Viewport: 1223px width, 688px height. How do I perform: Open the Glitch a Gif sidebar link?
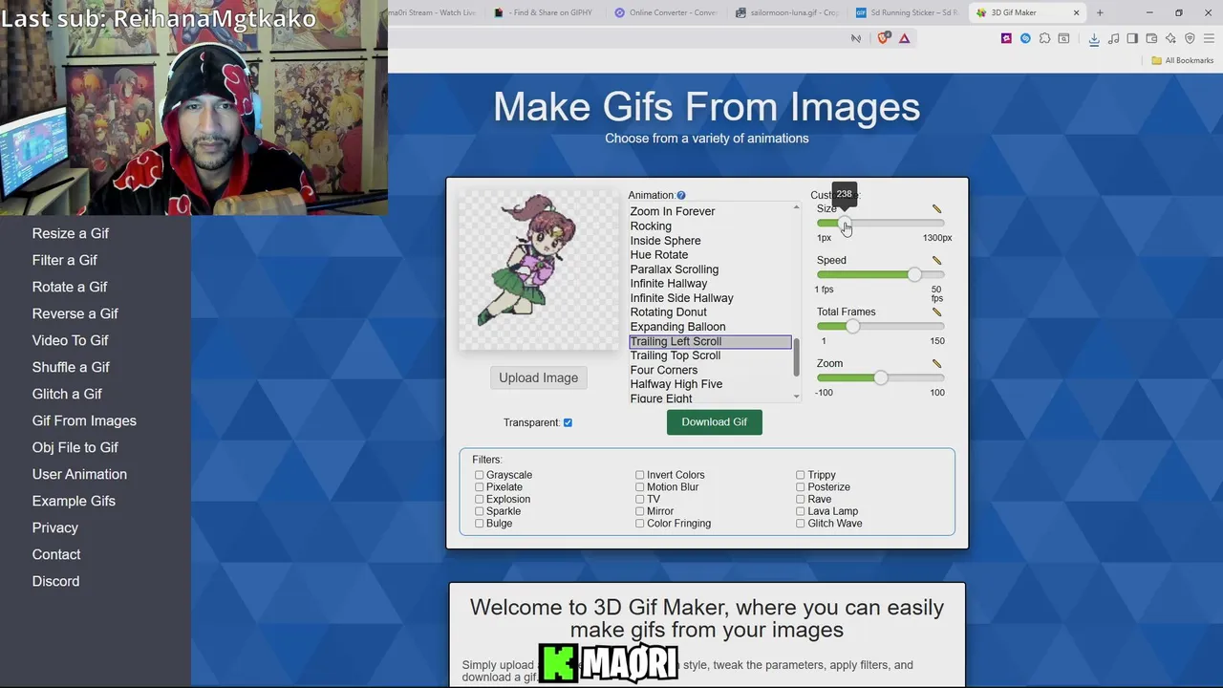pos(67,394)
